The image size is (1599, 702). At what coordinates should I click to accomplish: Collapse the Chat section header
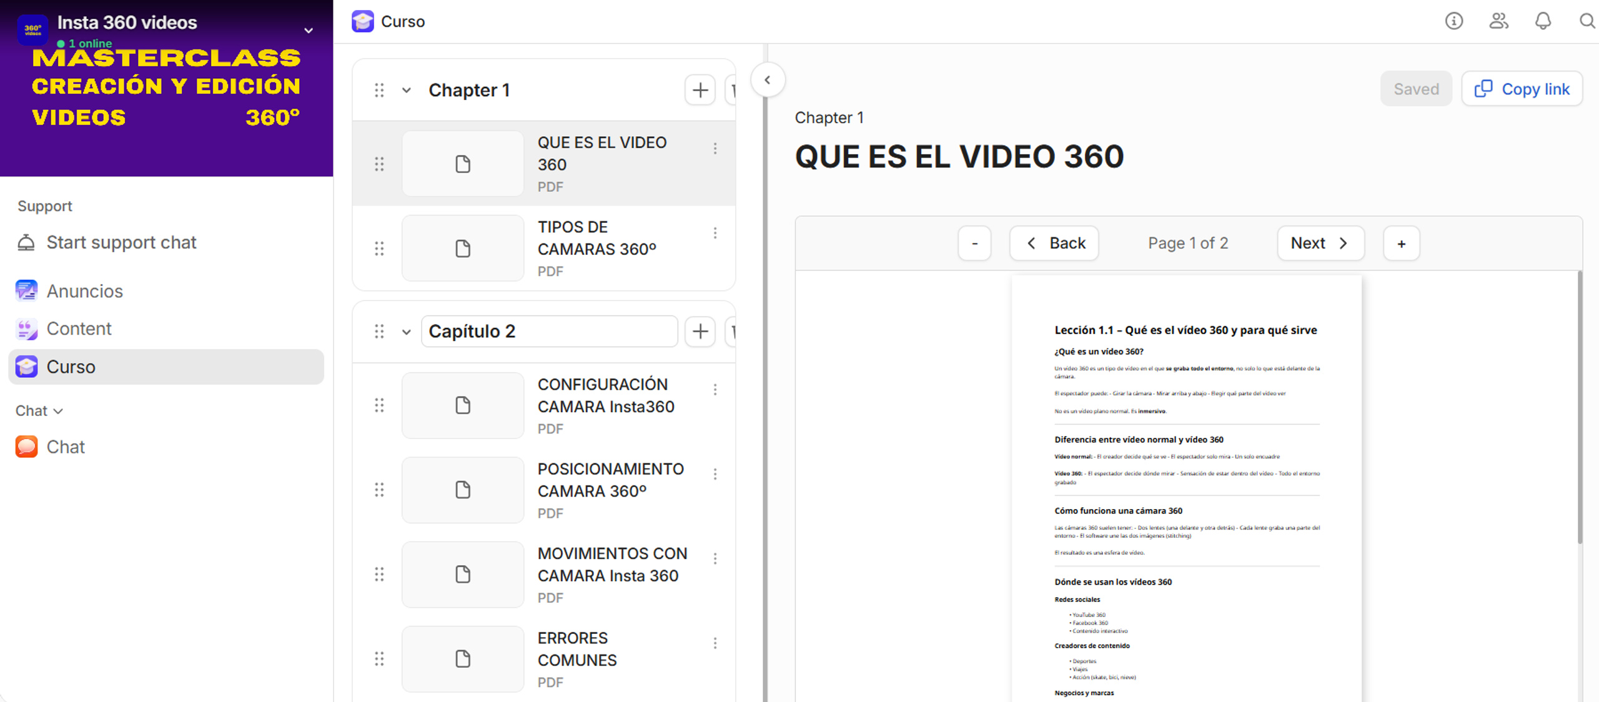pos(39,410)
